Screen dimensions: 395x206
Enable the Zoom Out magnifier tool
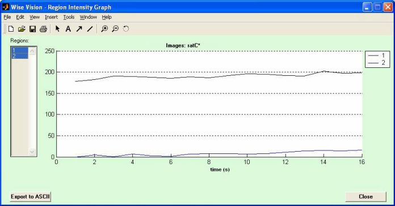pyautogui.click(x=115, y=29)
